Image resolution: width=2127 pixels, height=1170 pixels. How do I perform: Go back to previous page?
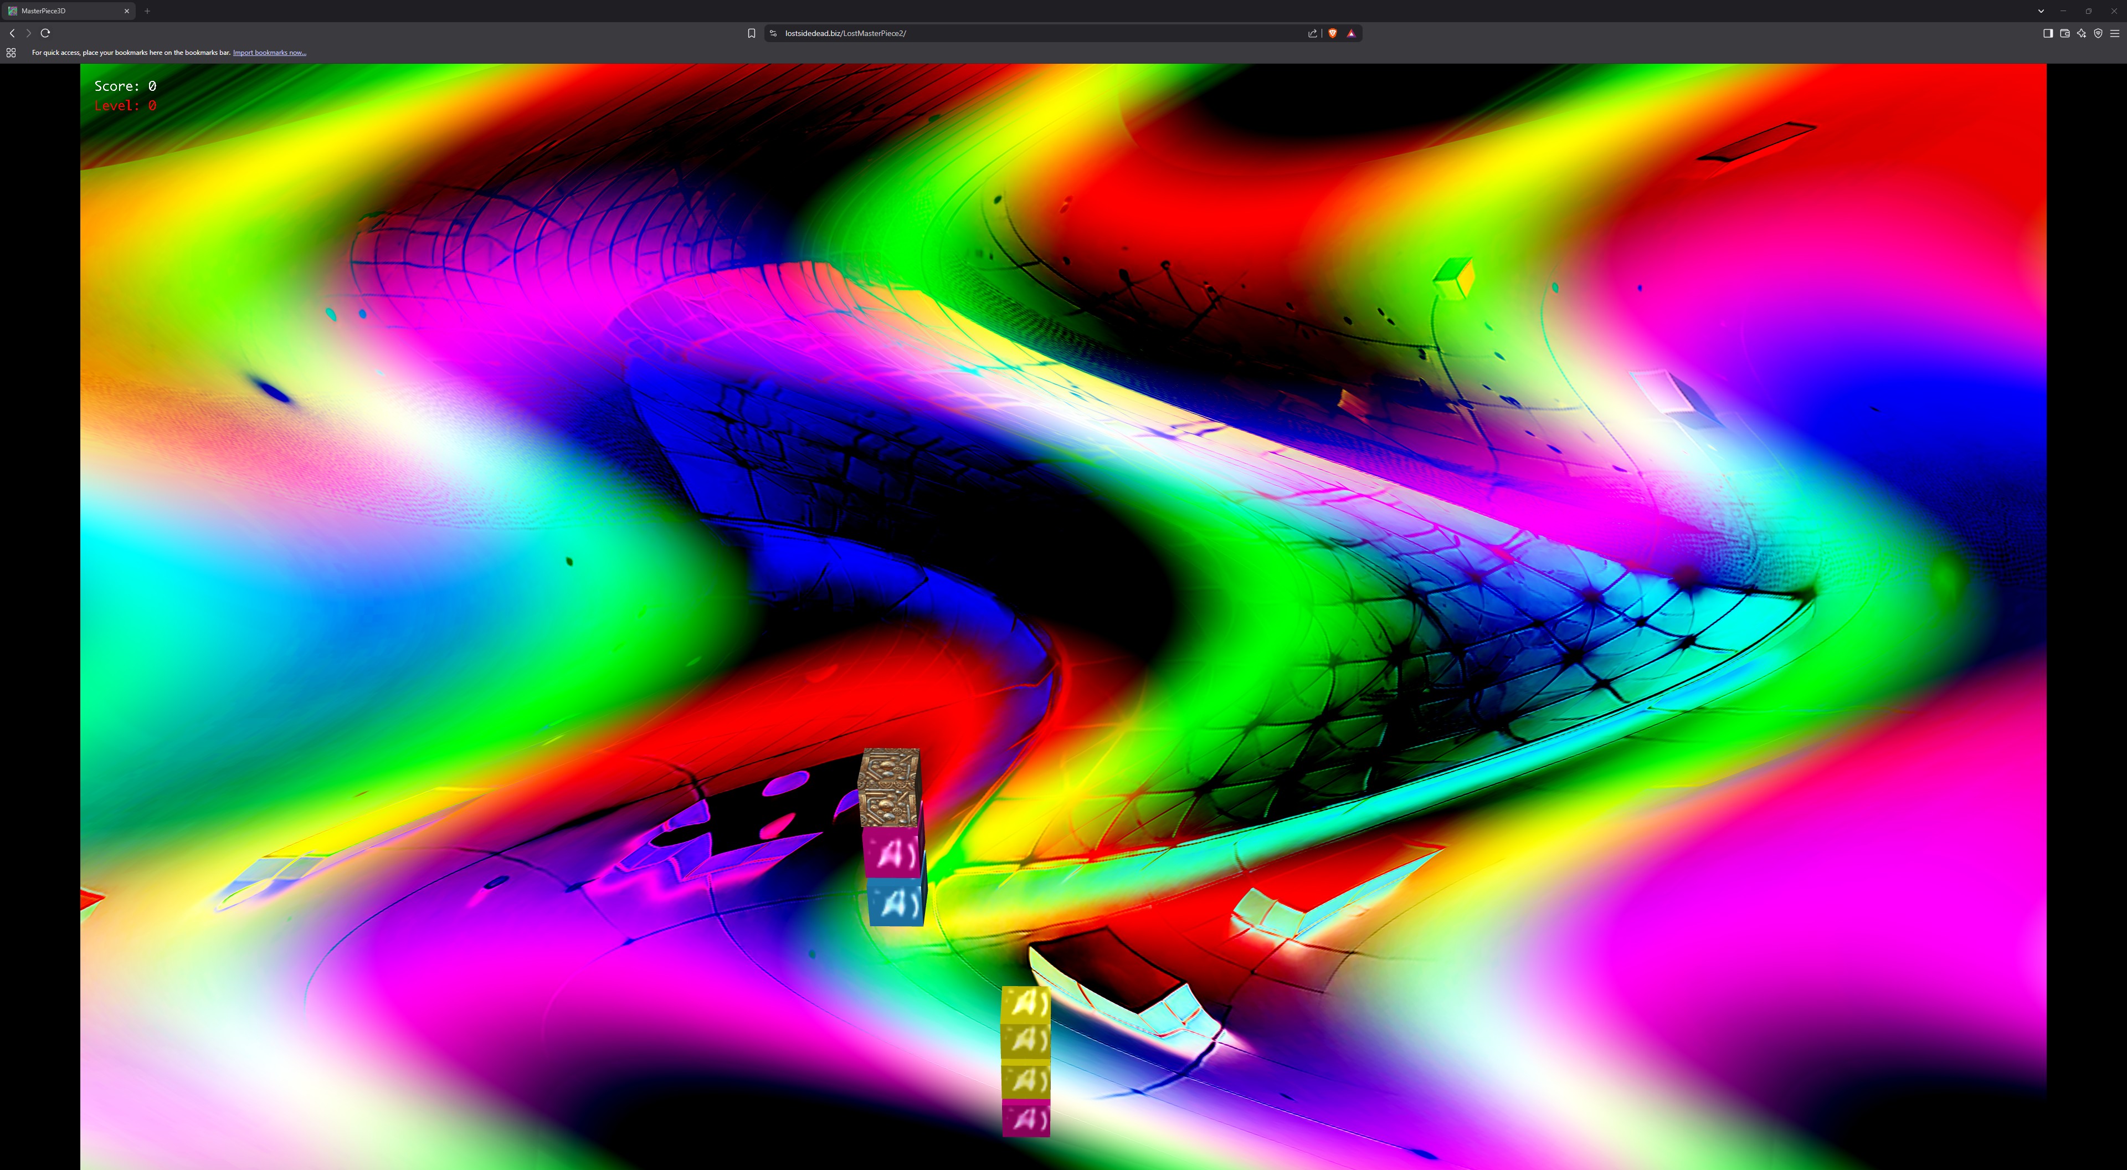(12, 33)
